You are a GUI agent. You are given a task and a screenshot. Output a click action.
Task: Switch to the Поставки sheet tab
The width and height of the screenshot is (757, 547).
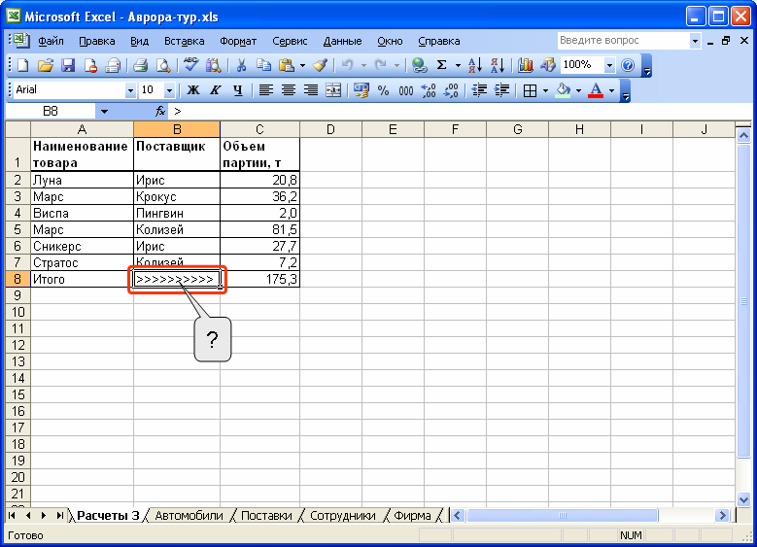pyautogui.click(x=266, y=516)
